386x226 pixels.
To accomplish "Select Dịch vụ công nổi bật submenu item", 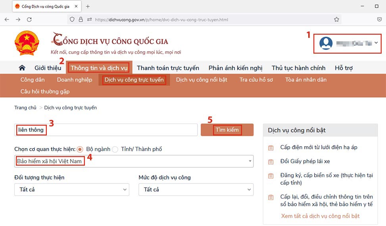I will [202, 79].
